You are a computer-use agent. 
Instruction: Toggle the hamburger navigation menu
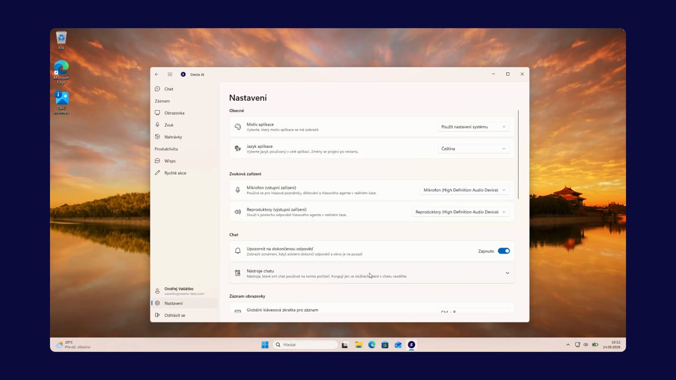click(170, 74)
